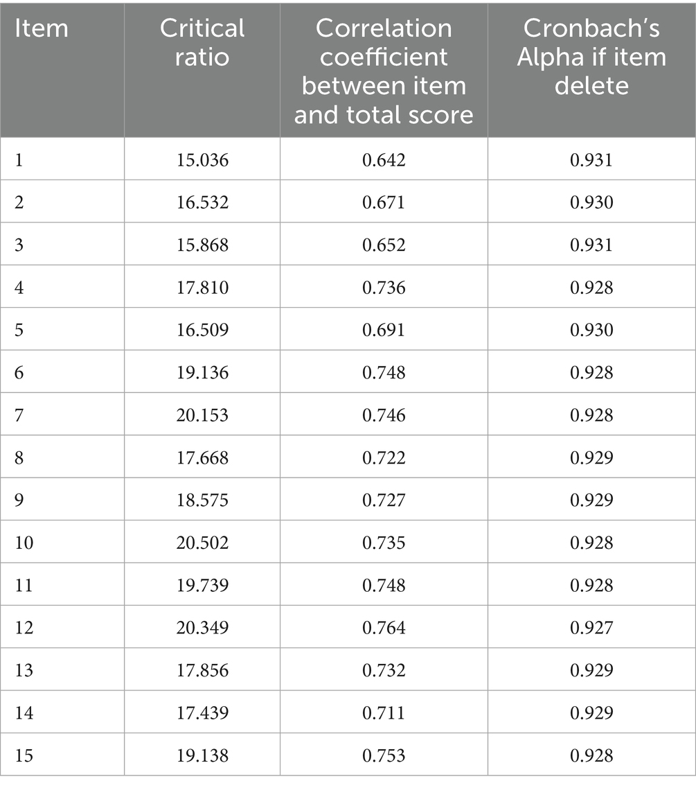Click the correlation value 0.764
Screen dimensions: 696x788
(384, 627)
